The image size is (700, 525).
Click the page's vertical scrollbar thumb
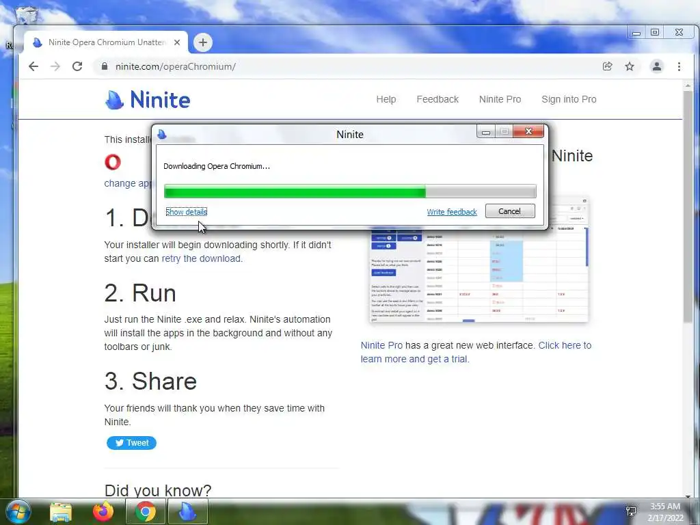point(688,205)
